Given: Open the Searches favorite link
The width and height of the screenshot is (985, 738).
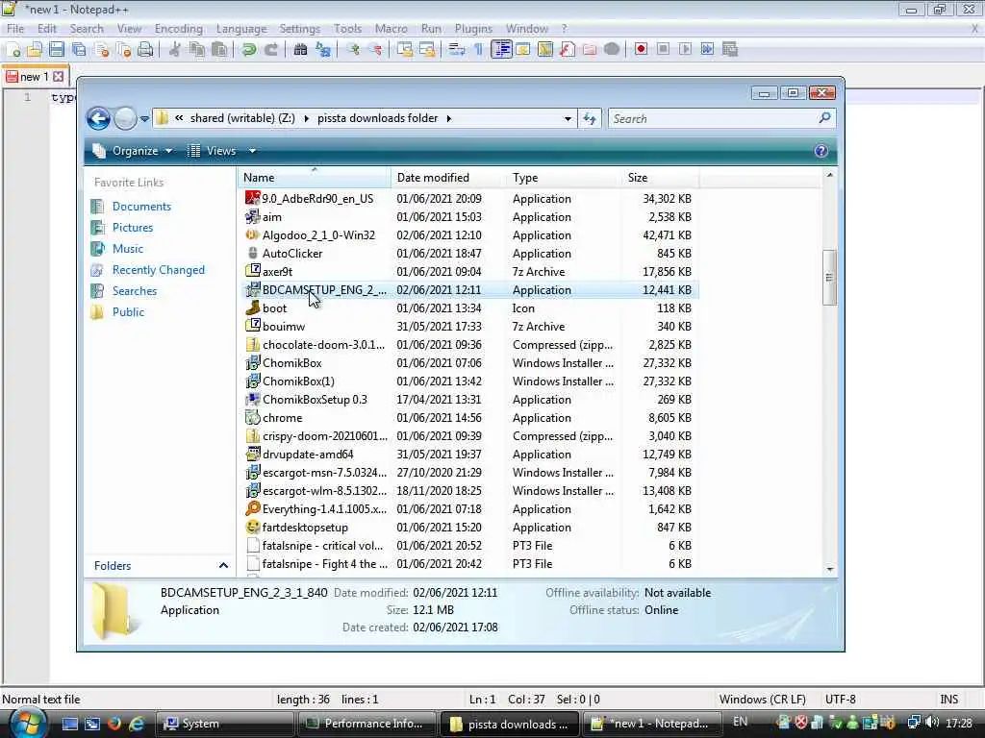Looking at the screenshot, I should [x=135, y=290].
